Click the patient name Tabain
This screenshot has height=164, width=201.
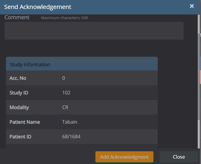69,122
